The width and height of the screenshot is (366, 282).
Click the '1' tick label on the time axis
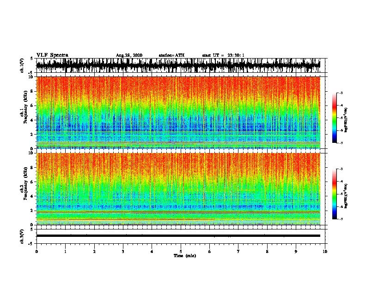click(x=65, y=252)
